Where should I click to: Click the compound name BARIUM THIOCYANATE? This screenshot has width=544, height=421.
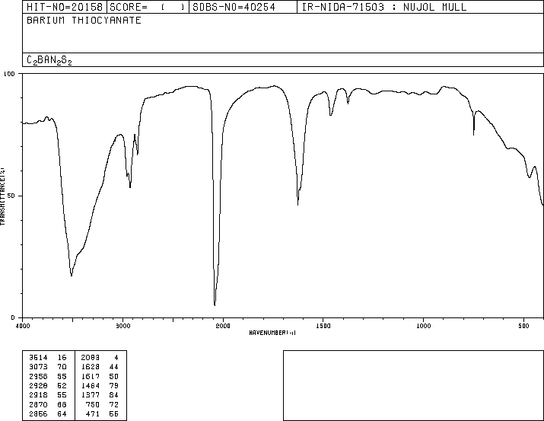coord(84,21)
